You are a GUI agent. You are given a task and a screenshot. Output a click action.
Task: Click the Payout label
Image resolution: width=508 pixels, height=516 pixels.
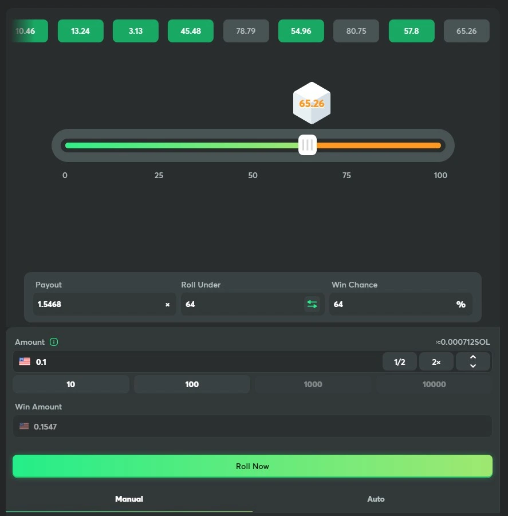(x=48, y=285)
